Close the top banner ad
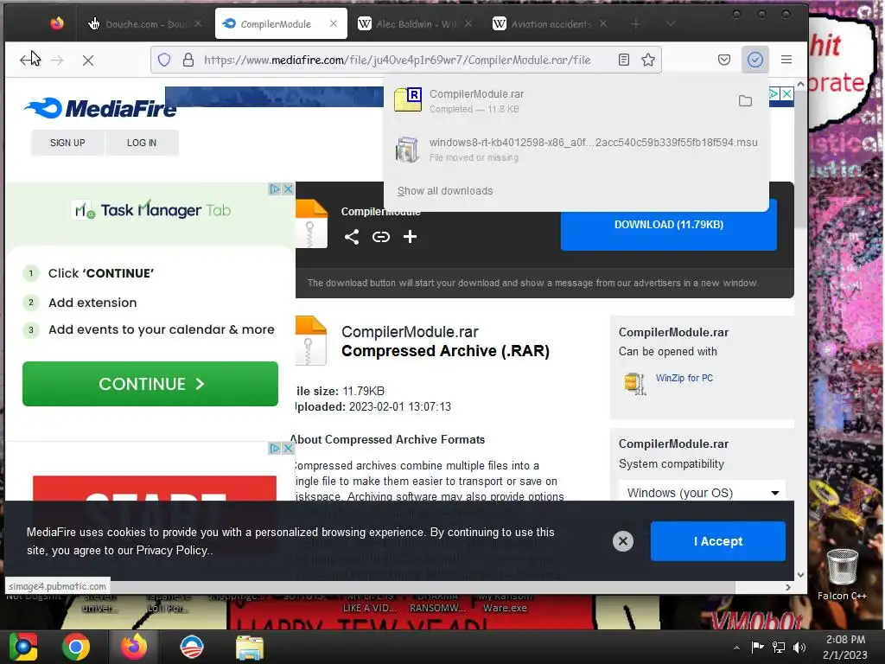Viewport: 885px width, 664px height. coord(786,93)
